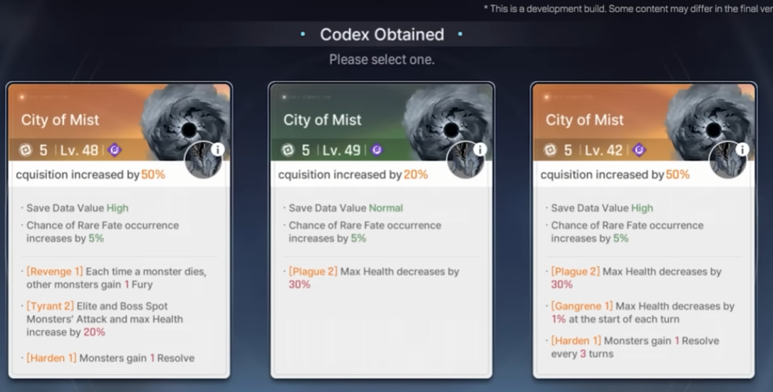Click the [Revenge 1] modifier tag
The image size is (773, 392).
[x=55, y=272]
